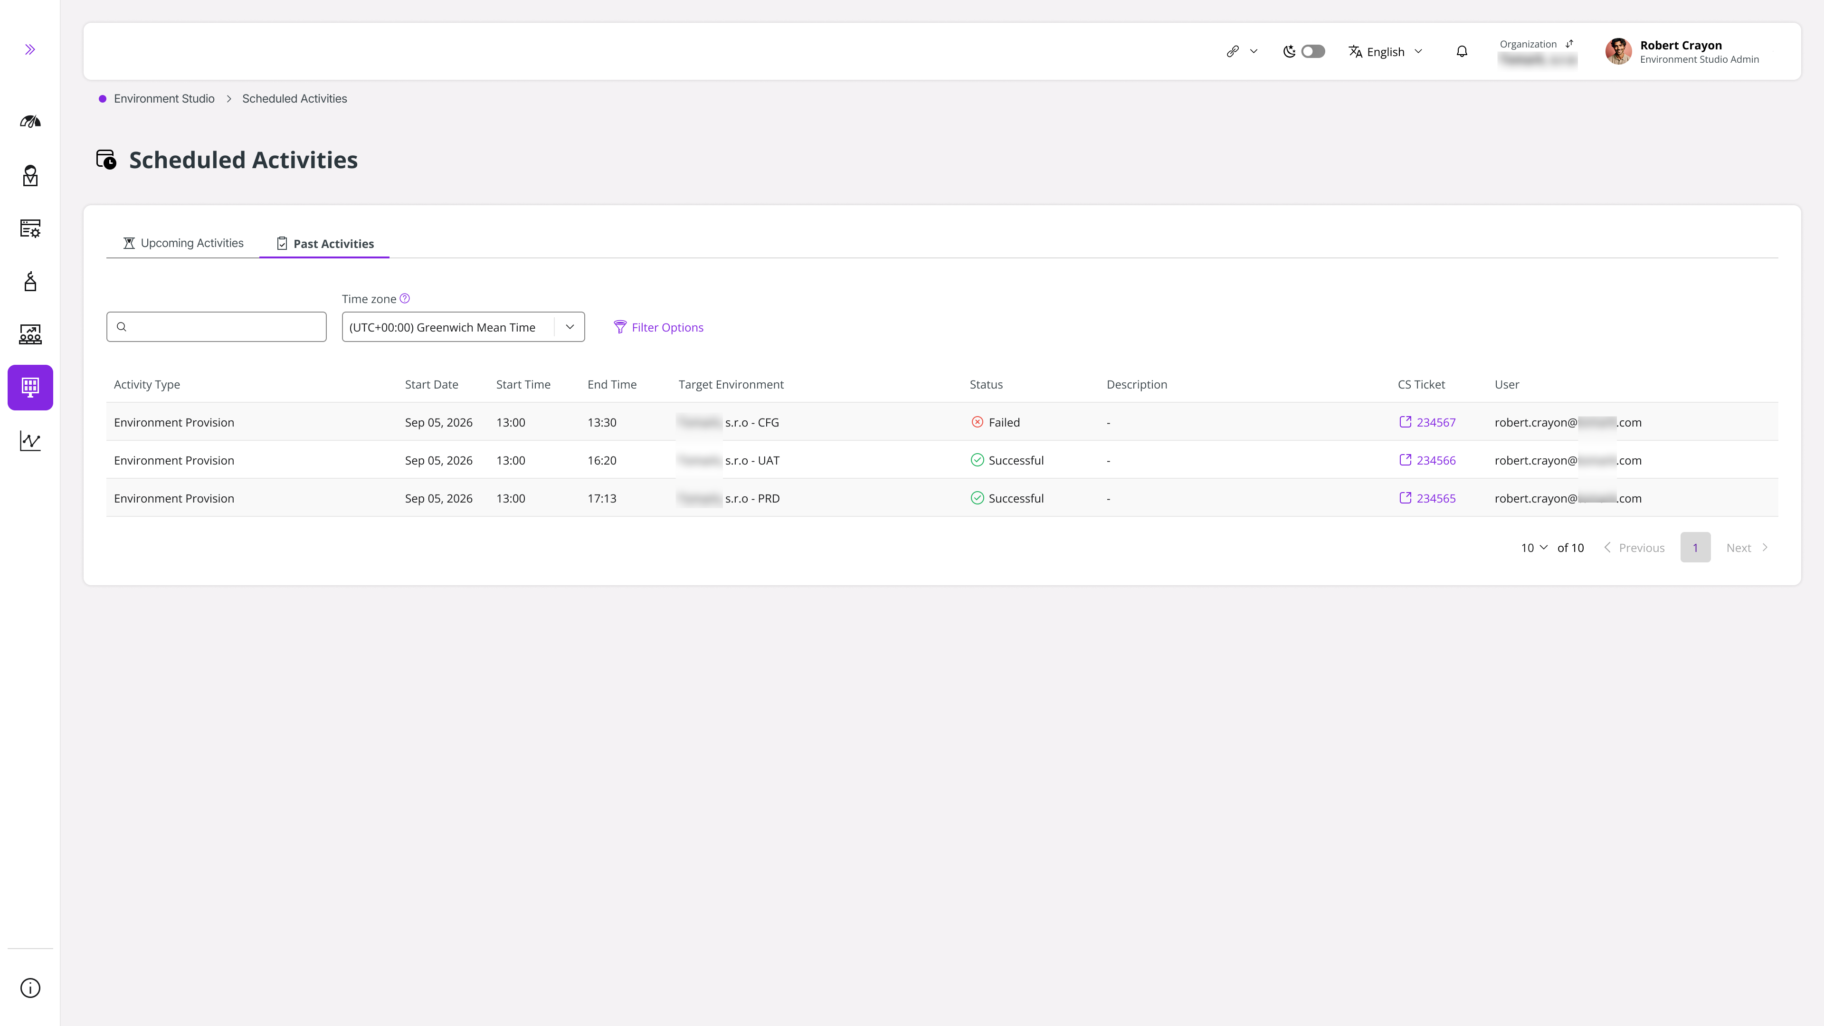Click the Filter Options funnel icon
This screenshot has height=1026, width=1824.
coord(619,326)
